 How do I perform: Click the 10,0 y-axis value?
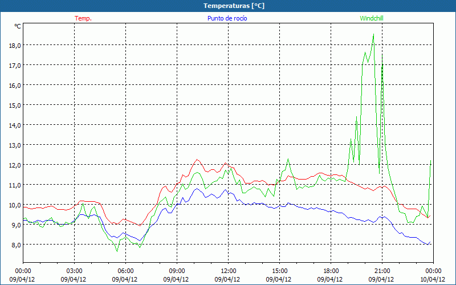[15, 205]
